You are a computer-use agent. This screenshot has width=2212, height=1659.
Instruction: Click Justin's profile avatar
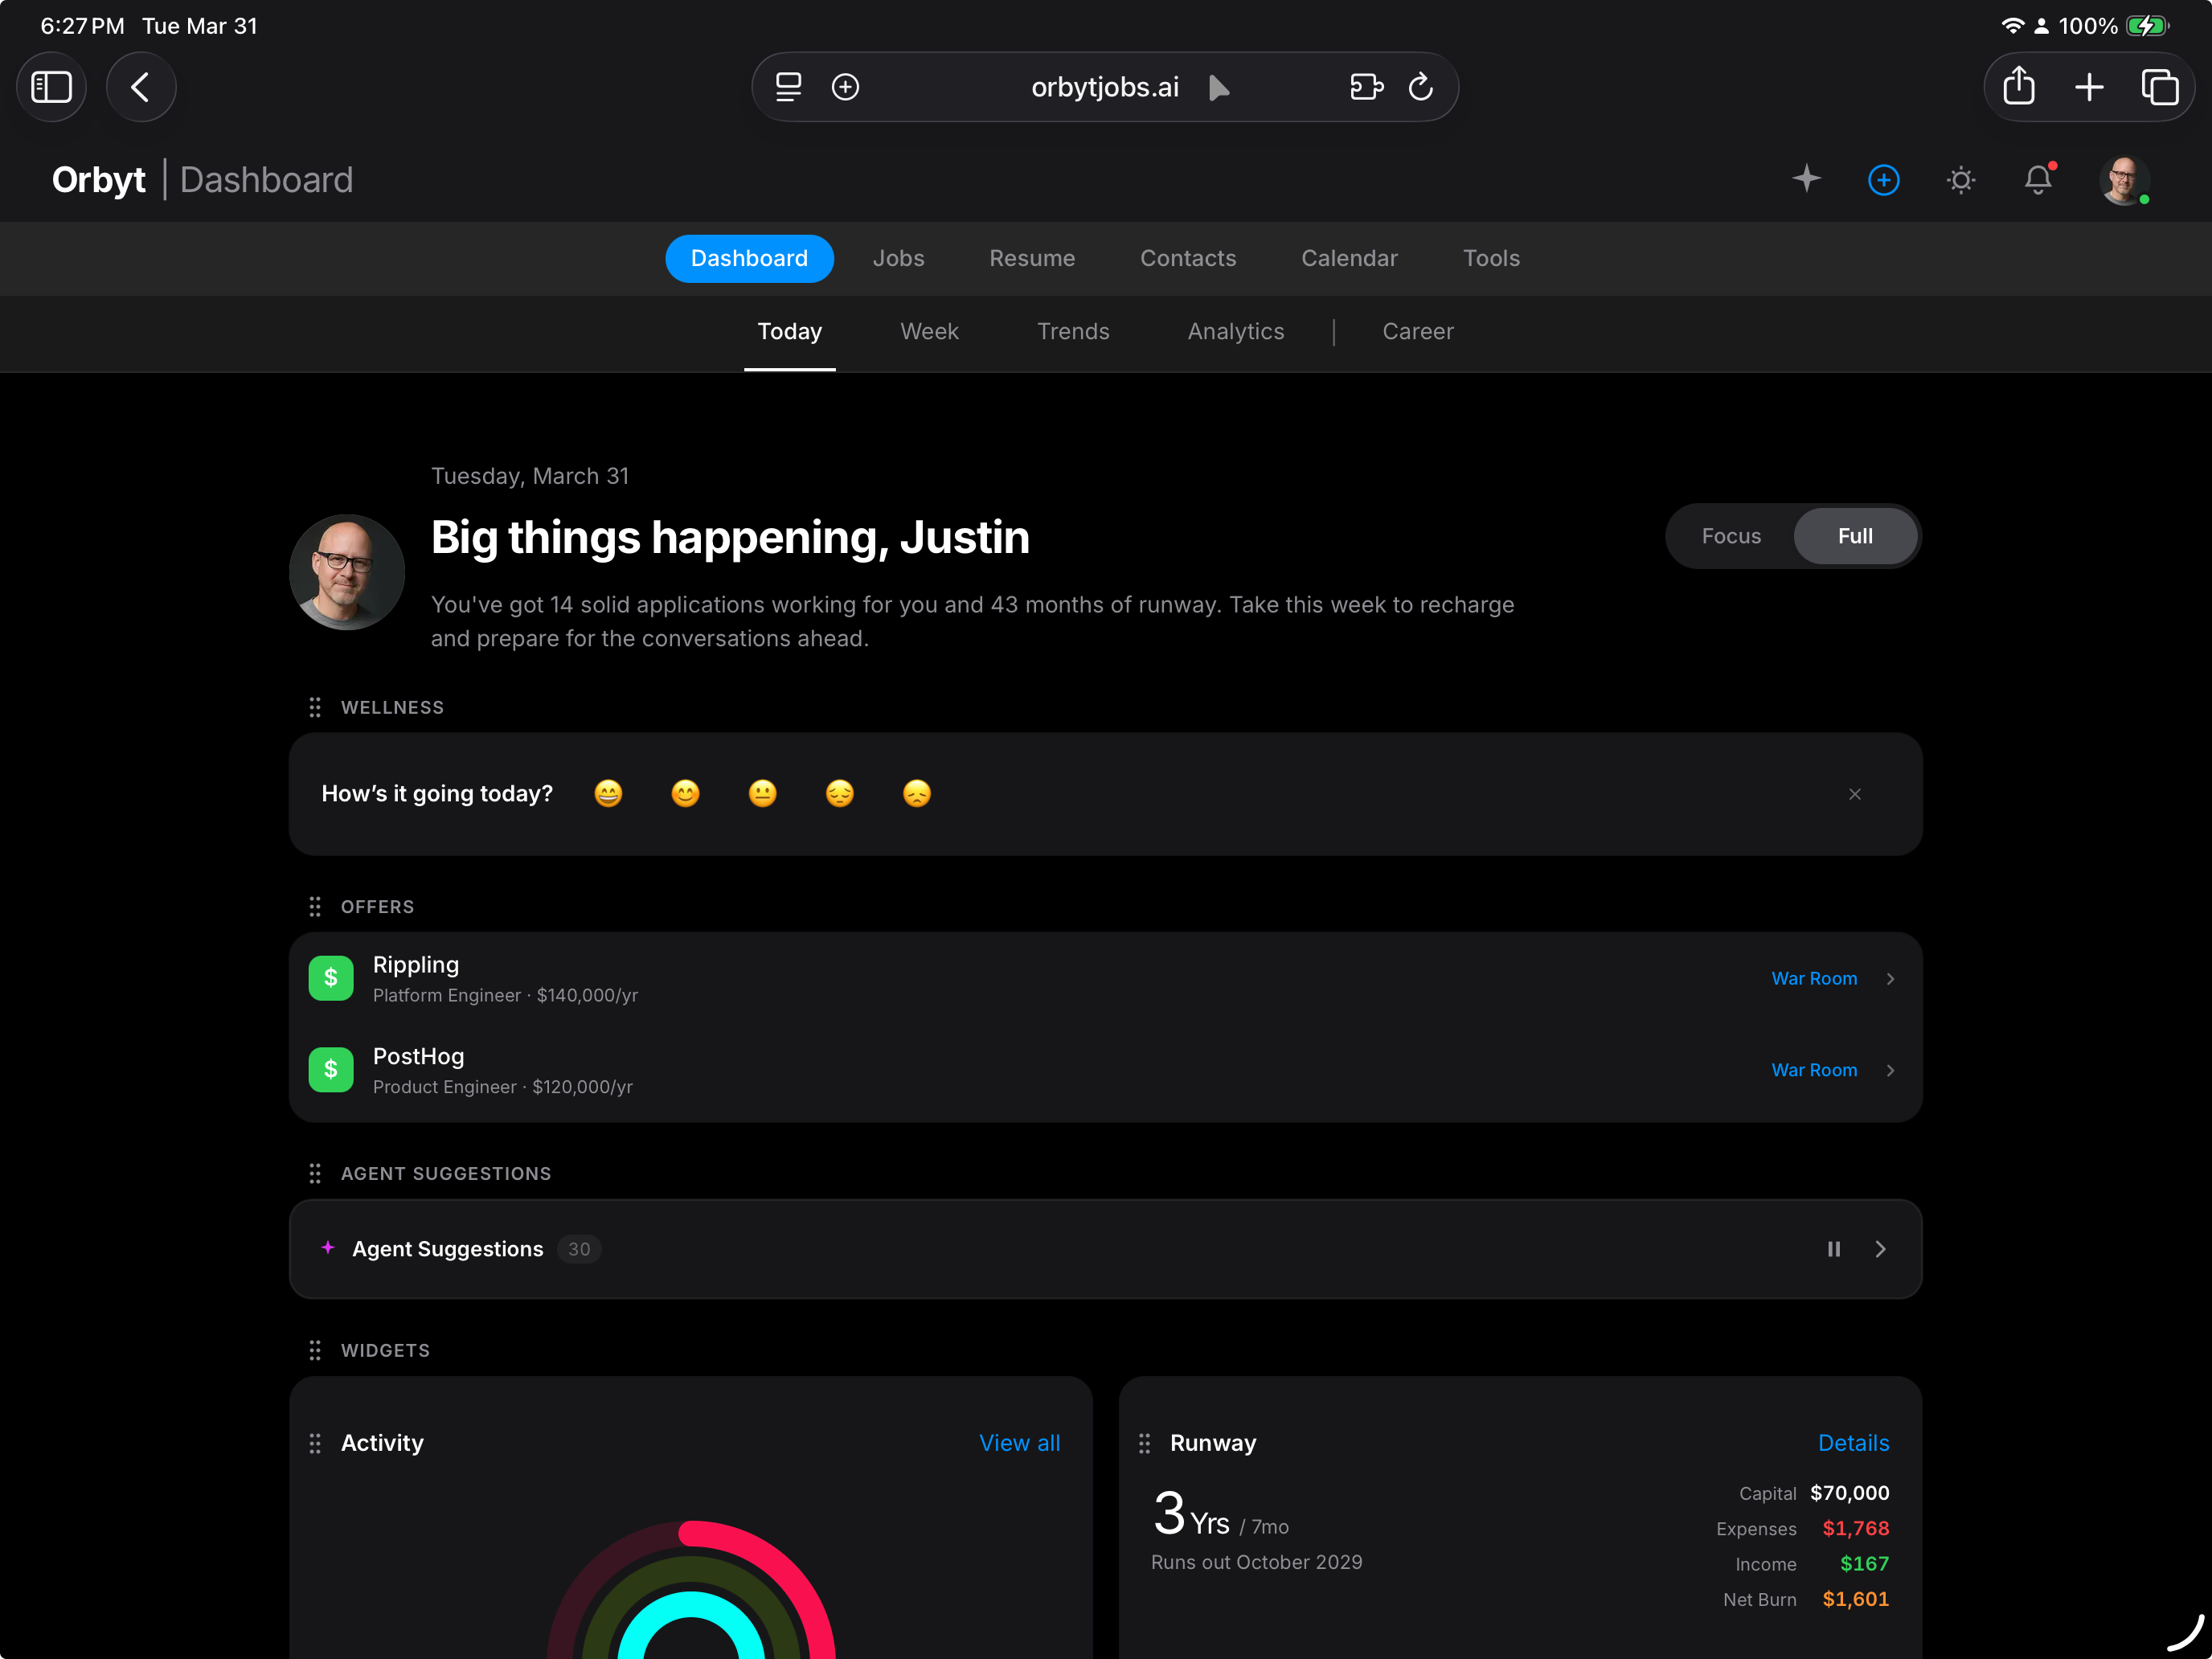(2123, 180)
